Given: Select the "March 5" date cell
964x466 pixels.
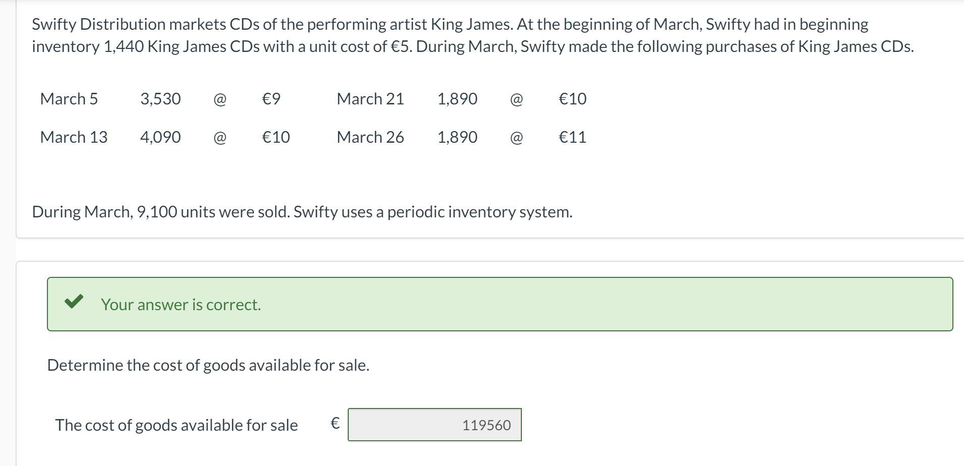Looking at the screenshot, I should [69, 99].
